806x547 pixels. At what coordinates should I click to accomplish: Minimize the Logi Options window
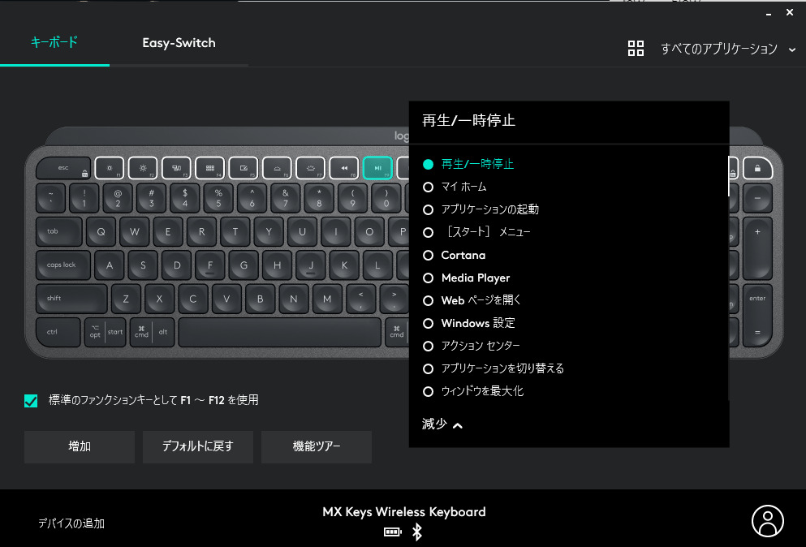pyautogui.click(x=769, y=14)
